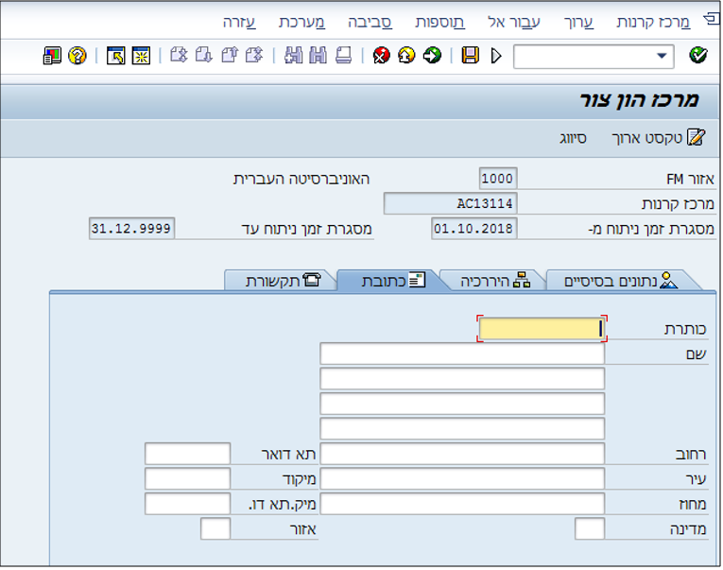The width and height of the screenshot is (723, 570).
Task: Click the רחוב street input field
Action: click(x=462, y=454)
